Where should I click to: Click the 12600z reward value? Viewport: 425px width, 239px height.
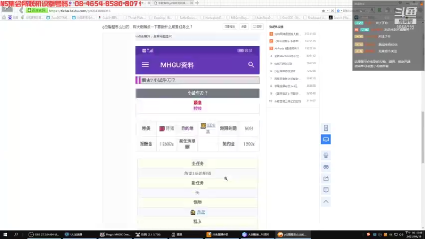[x=166, y=144]
